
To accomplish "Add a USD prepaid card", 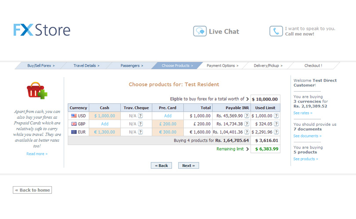I will tap(168, 116).
